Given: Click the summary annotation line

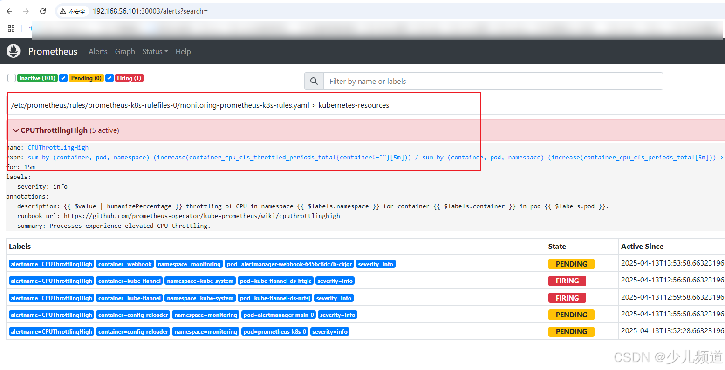Looking at the screenshot, I should click(114, 226).
